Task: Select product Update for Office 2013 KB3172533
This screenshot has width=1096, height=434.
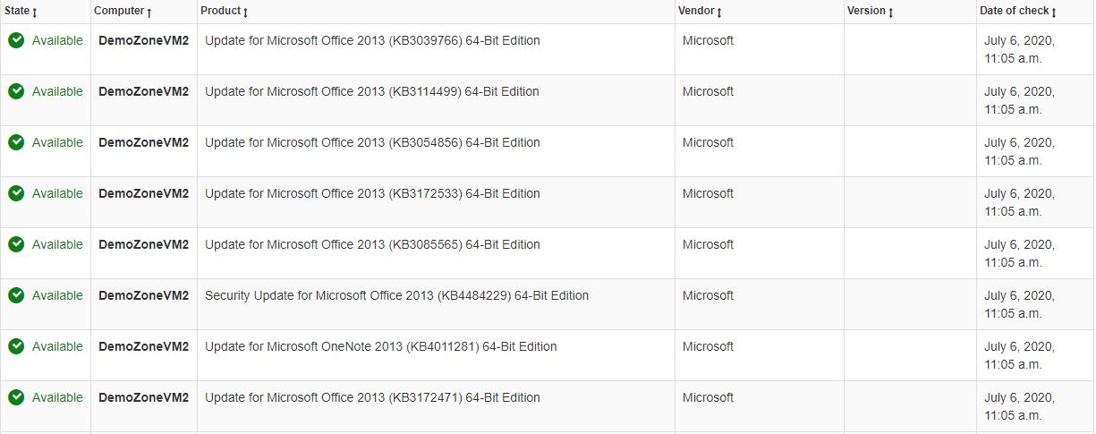Action: pyautogui.click(x=372, y=193)
